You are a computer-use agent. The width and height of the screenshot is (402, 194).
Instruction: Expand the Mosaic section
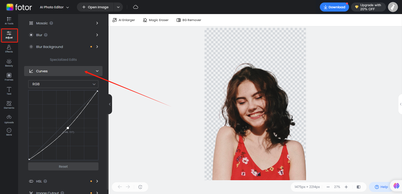tap(63, 23)
